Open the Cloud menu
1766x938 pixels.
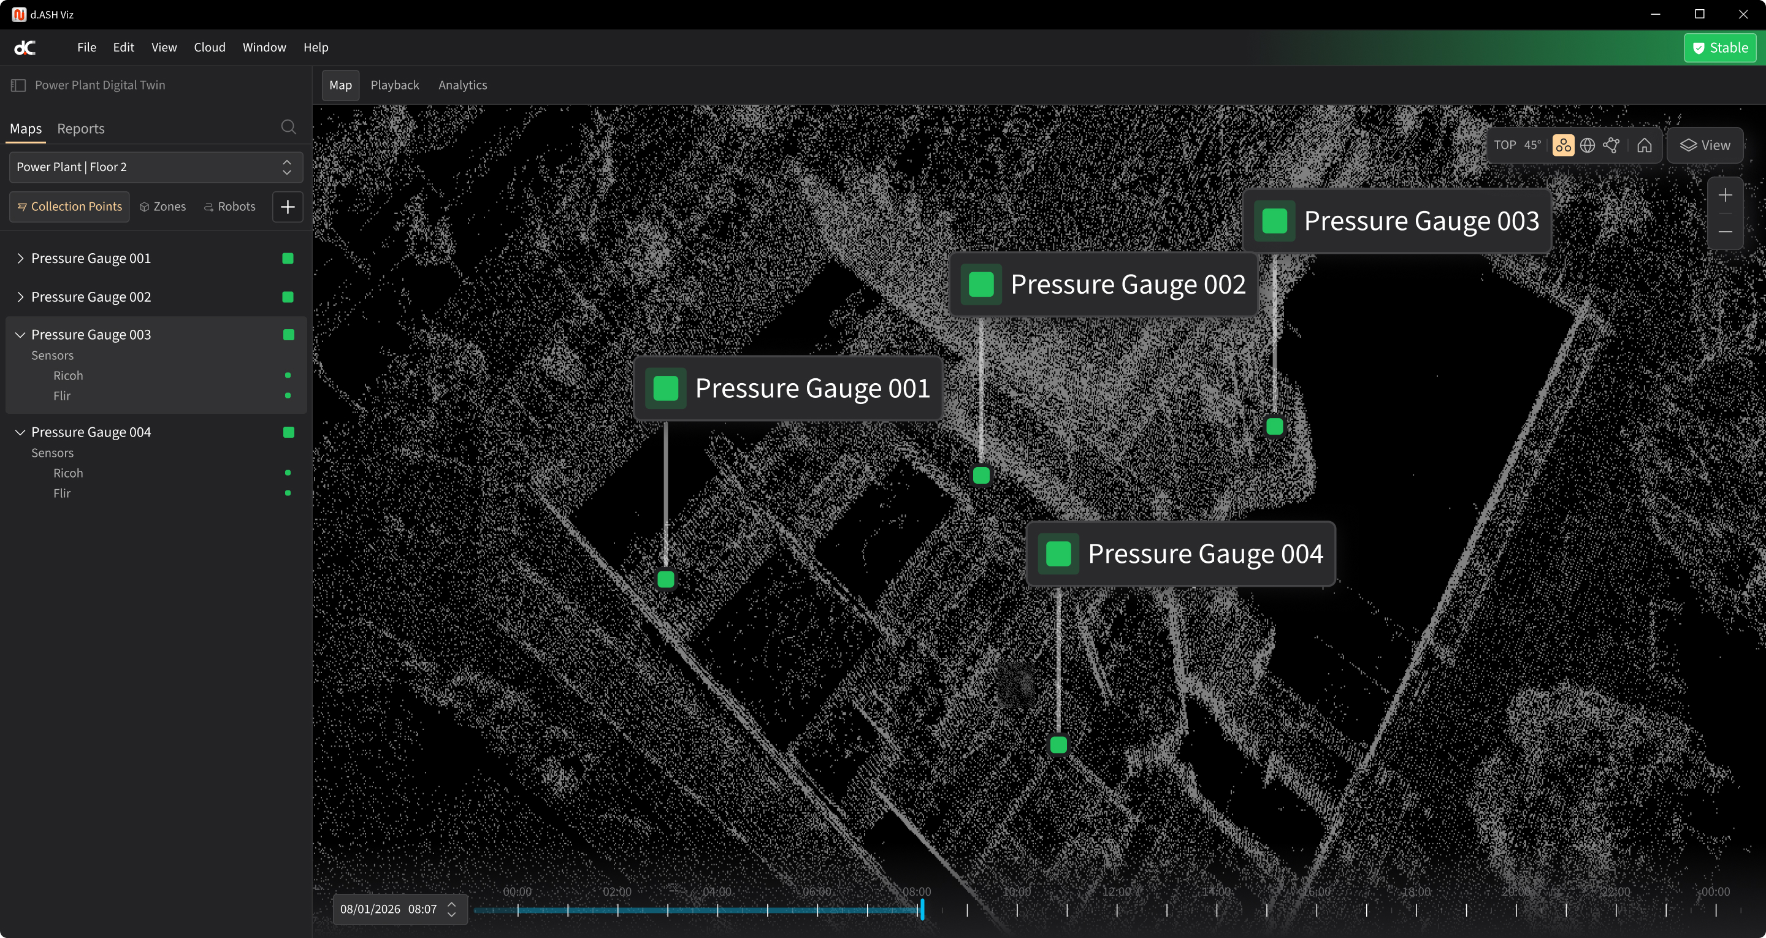point(209,47)
